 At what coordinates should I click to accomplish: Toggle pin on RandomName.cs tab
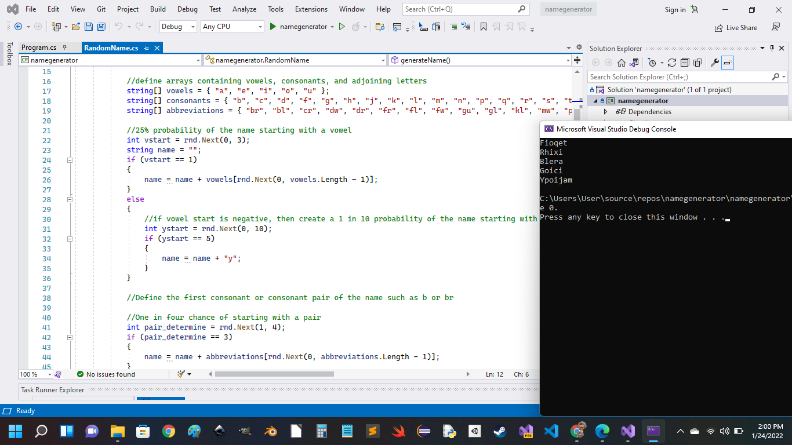pyautogui.click(x=147, y=48)
